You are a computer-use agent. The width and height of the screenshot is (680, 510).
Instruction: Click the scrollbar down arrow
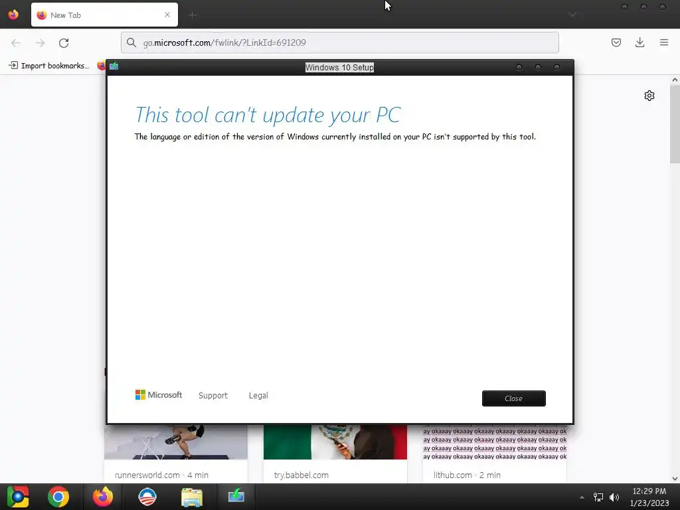pyautogui.click(x=675, y=479)
